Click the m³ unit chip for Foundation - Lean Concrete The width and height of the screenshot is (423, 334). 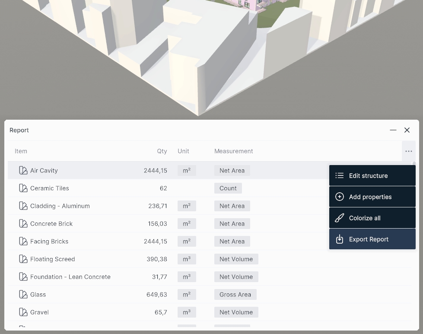(x=187, y=277)
